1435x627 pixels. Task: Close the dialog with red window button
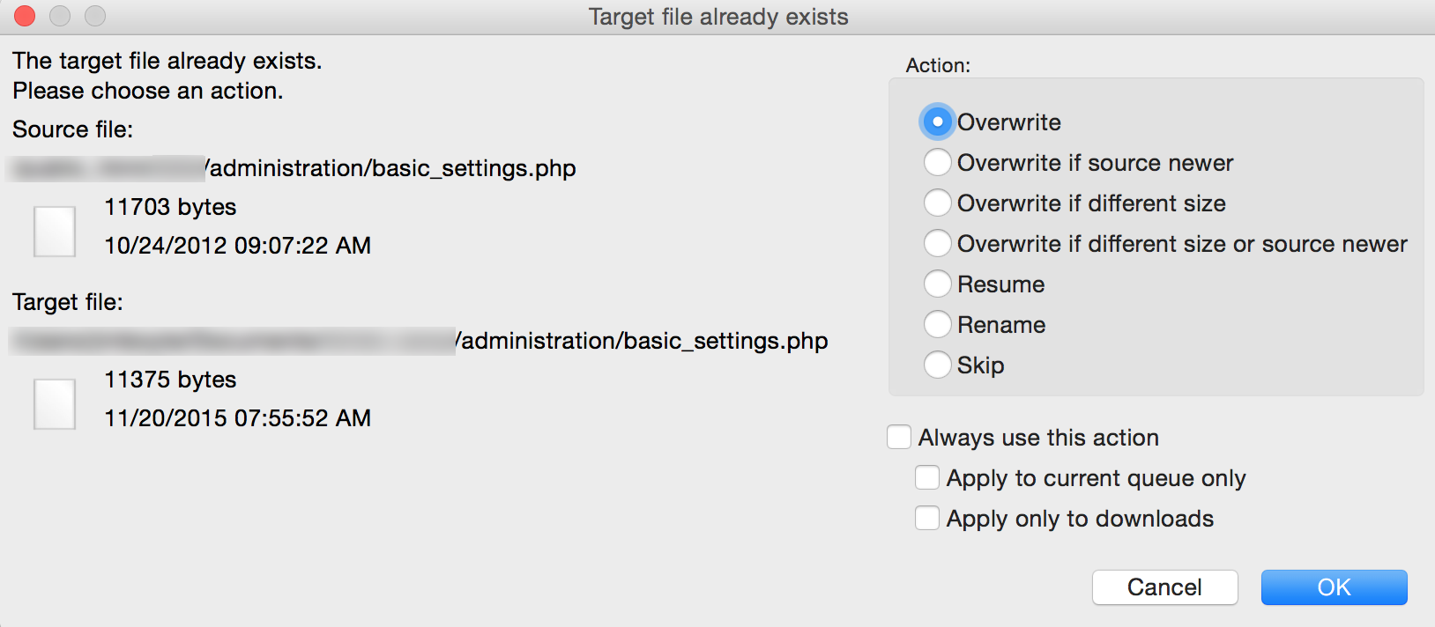tap(25, 16)
